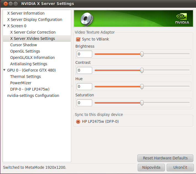Click the Brightness value field
This screenshot has height=174, width=196.
point(84,54)
